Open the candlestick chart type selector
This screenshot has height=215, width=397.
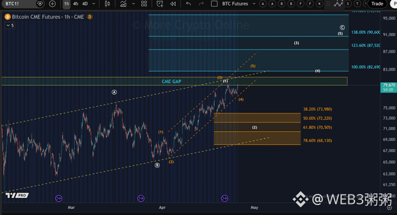tap(107, 4)
